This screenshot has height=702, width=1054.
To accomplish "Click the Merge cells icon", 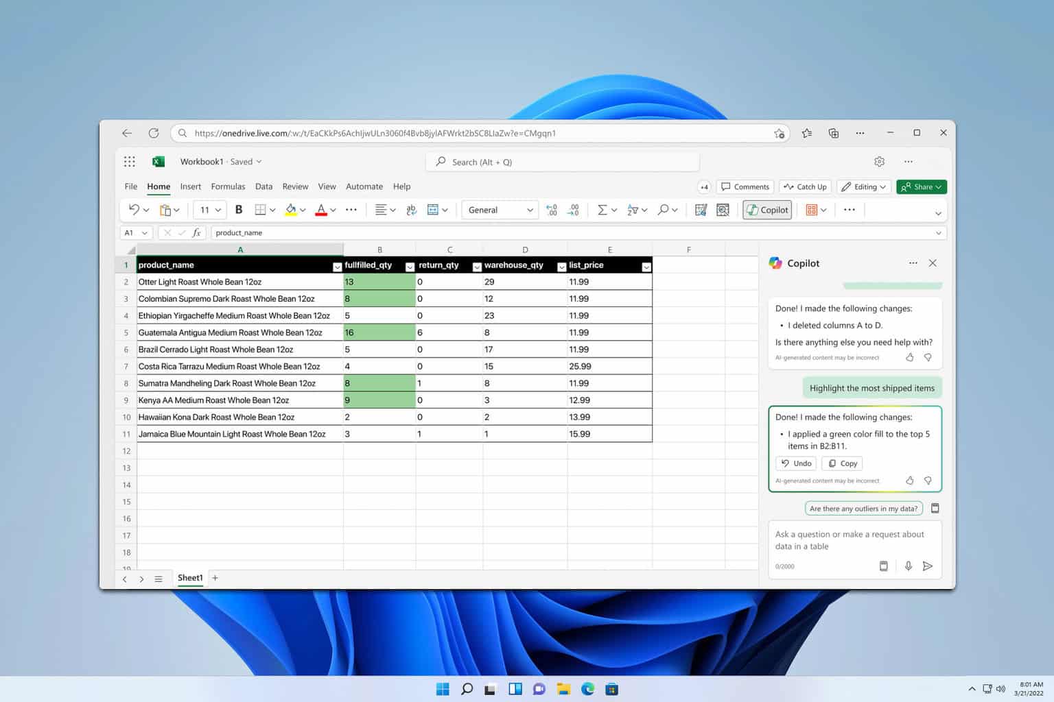I will (x=433, y=210).
